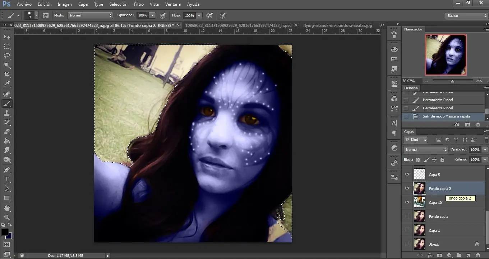The width and height of the screenshot is (489, 259).
Task: Select the Hand tool
Action: pos(7,208)
